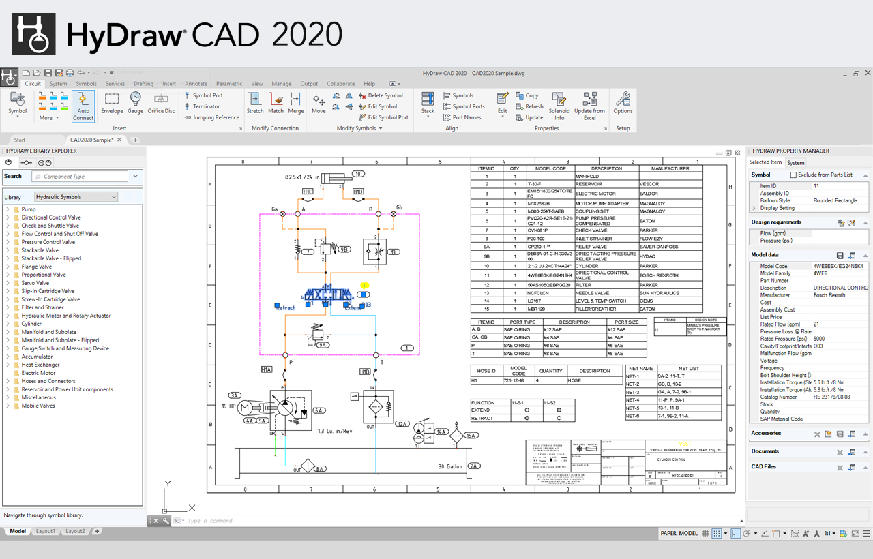Image resolution: width=873 pixels, height=559 pixels.
Task: Expand the Directional Control Valve folder
Action: coord(8,217)
